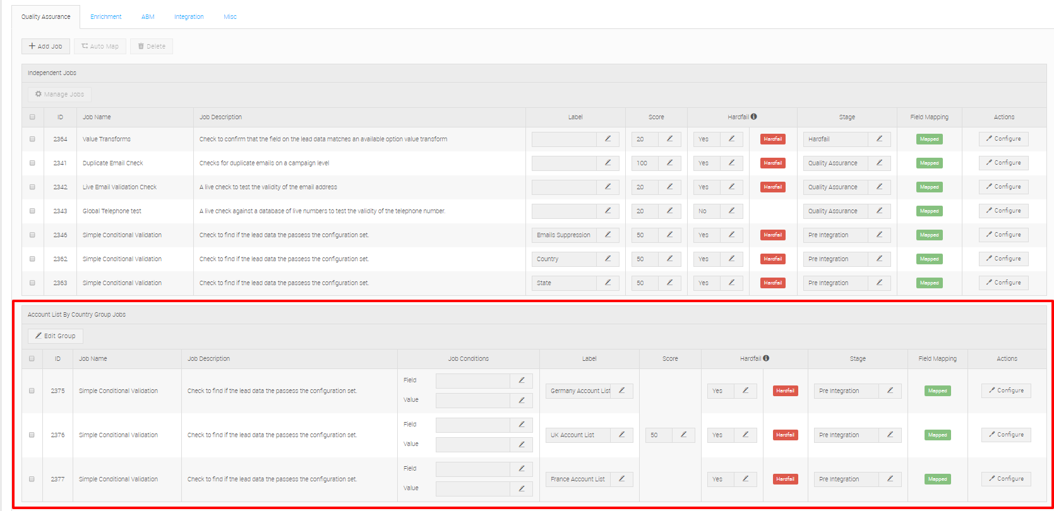Open stage selector for Live Email Validation Check
The width and height of the screenshot is (1054, 511).
coord(835,187)
